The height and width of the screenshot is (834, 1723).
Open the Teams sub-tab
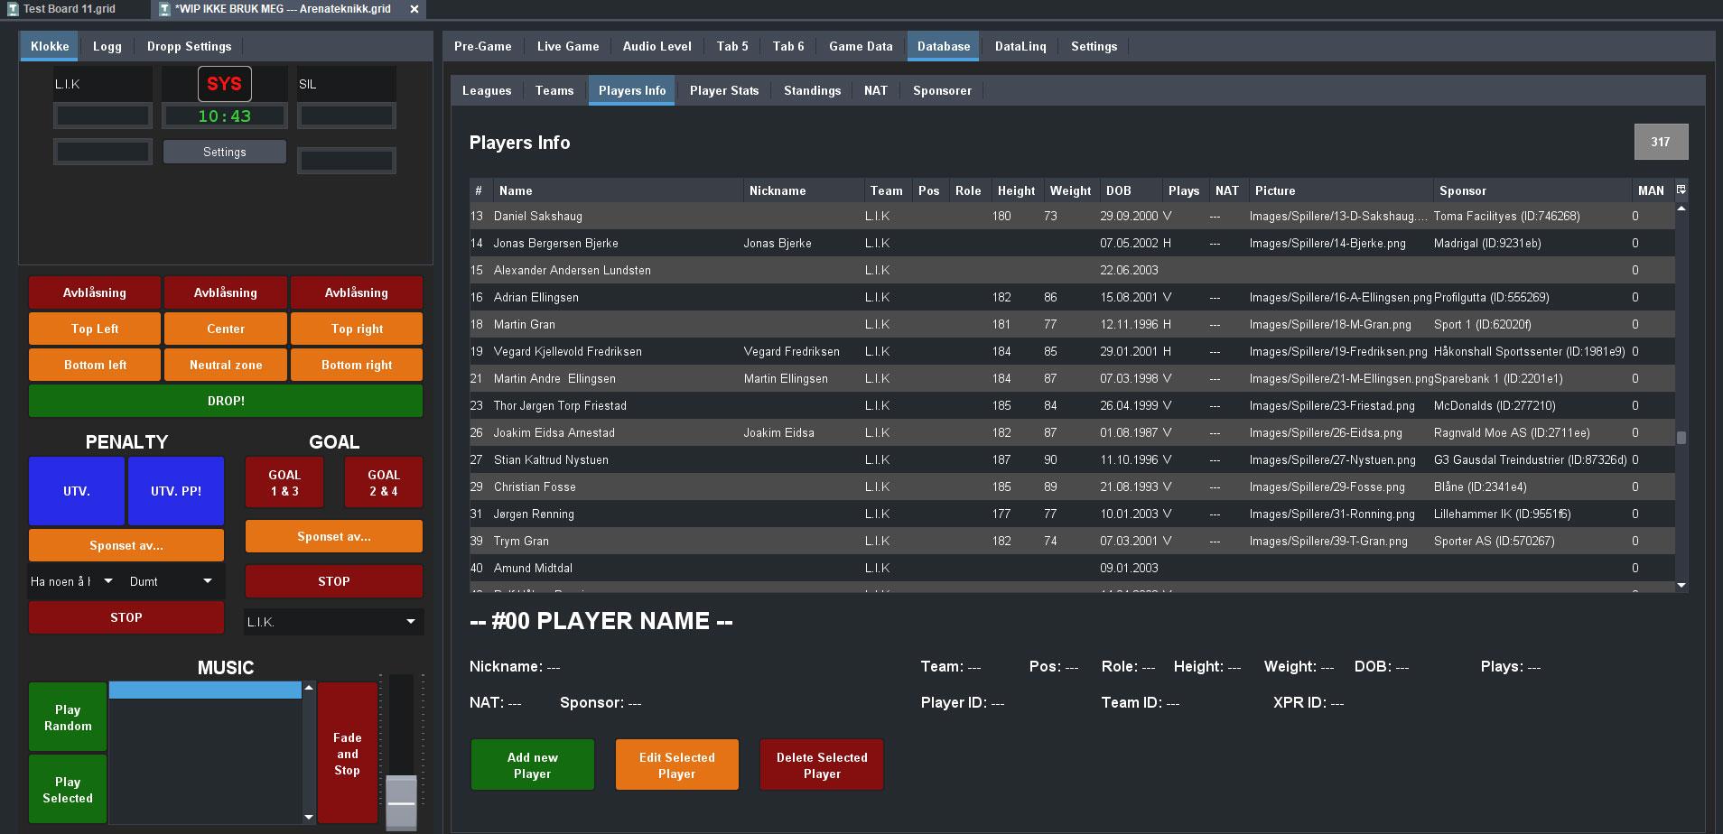point(554,90)
